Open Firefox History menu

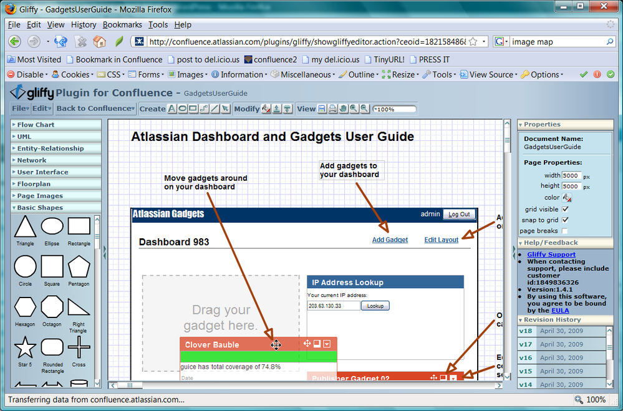click(x=84, y=25)
